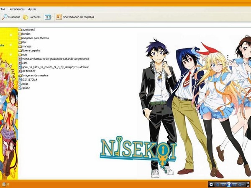Viewport: 251px width, 188px height.
Task: Click Next track in media player toolbar
Action: pyautogui.click(x=234, y=185)
